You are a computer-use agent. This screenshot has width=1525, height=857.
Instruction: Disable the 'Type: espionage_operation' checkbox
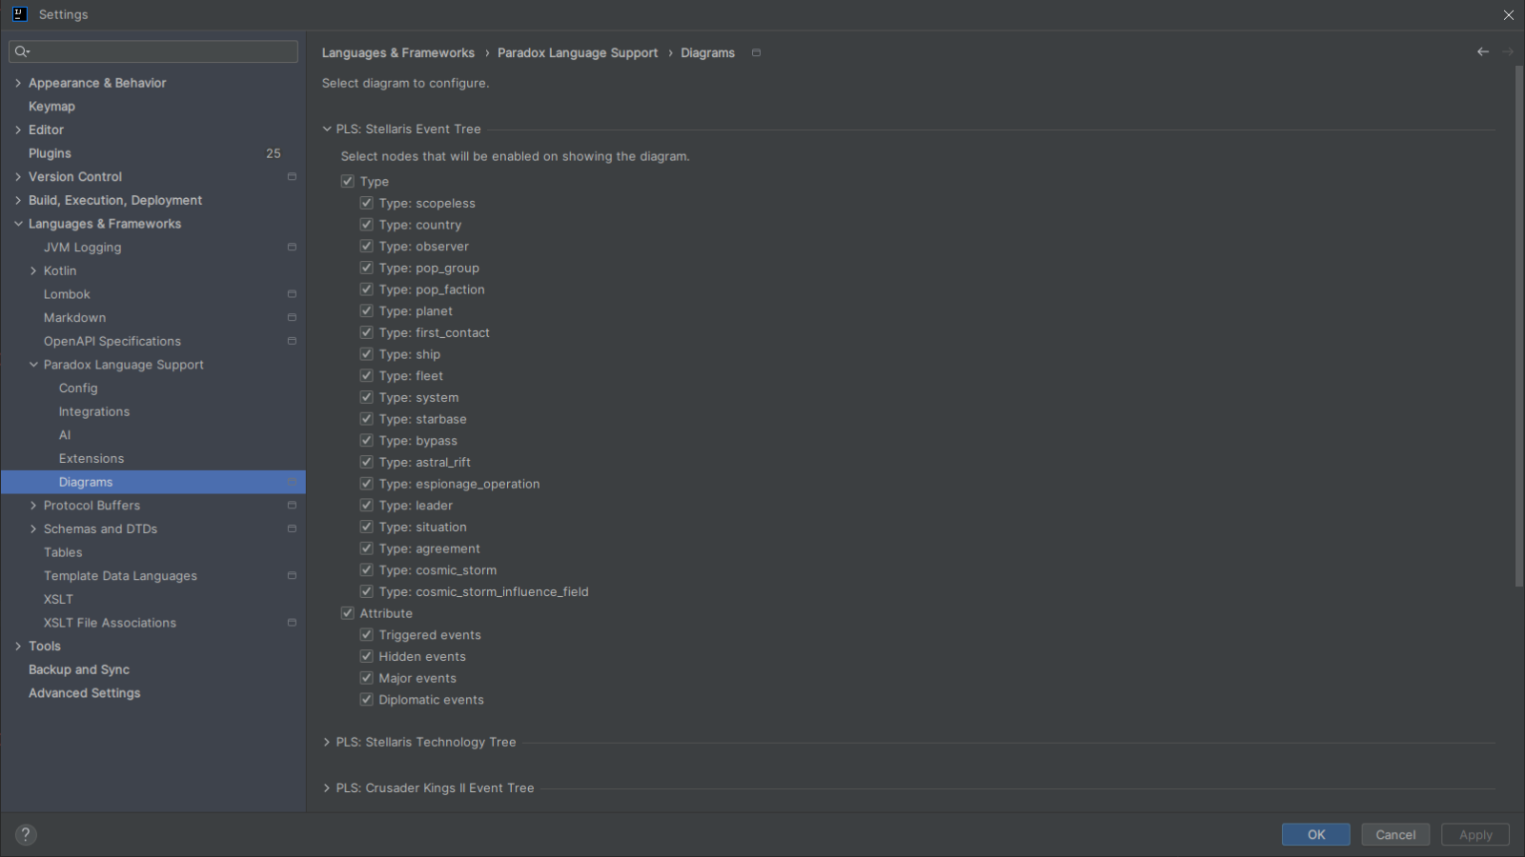367,484
